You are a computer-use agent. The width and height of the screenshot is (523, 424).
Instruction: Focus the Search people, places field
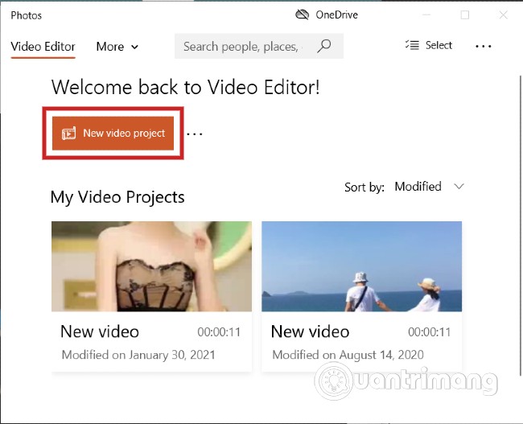click(259, 46)
